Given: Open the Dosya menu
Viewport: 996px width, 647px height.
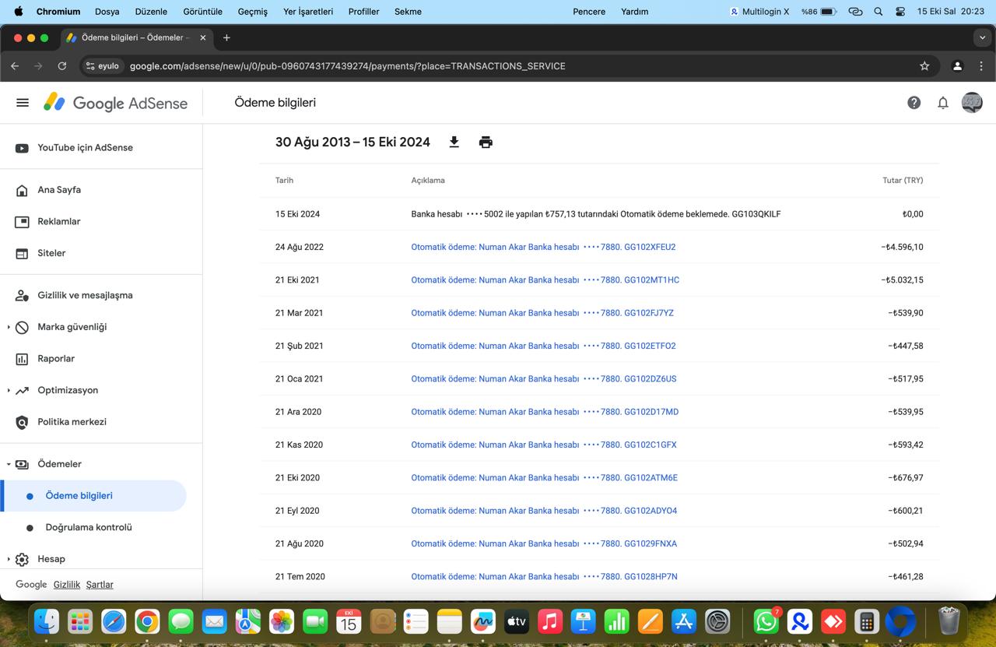Looking at the screenshot, I should tap(107, 12).
